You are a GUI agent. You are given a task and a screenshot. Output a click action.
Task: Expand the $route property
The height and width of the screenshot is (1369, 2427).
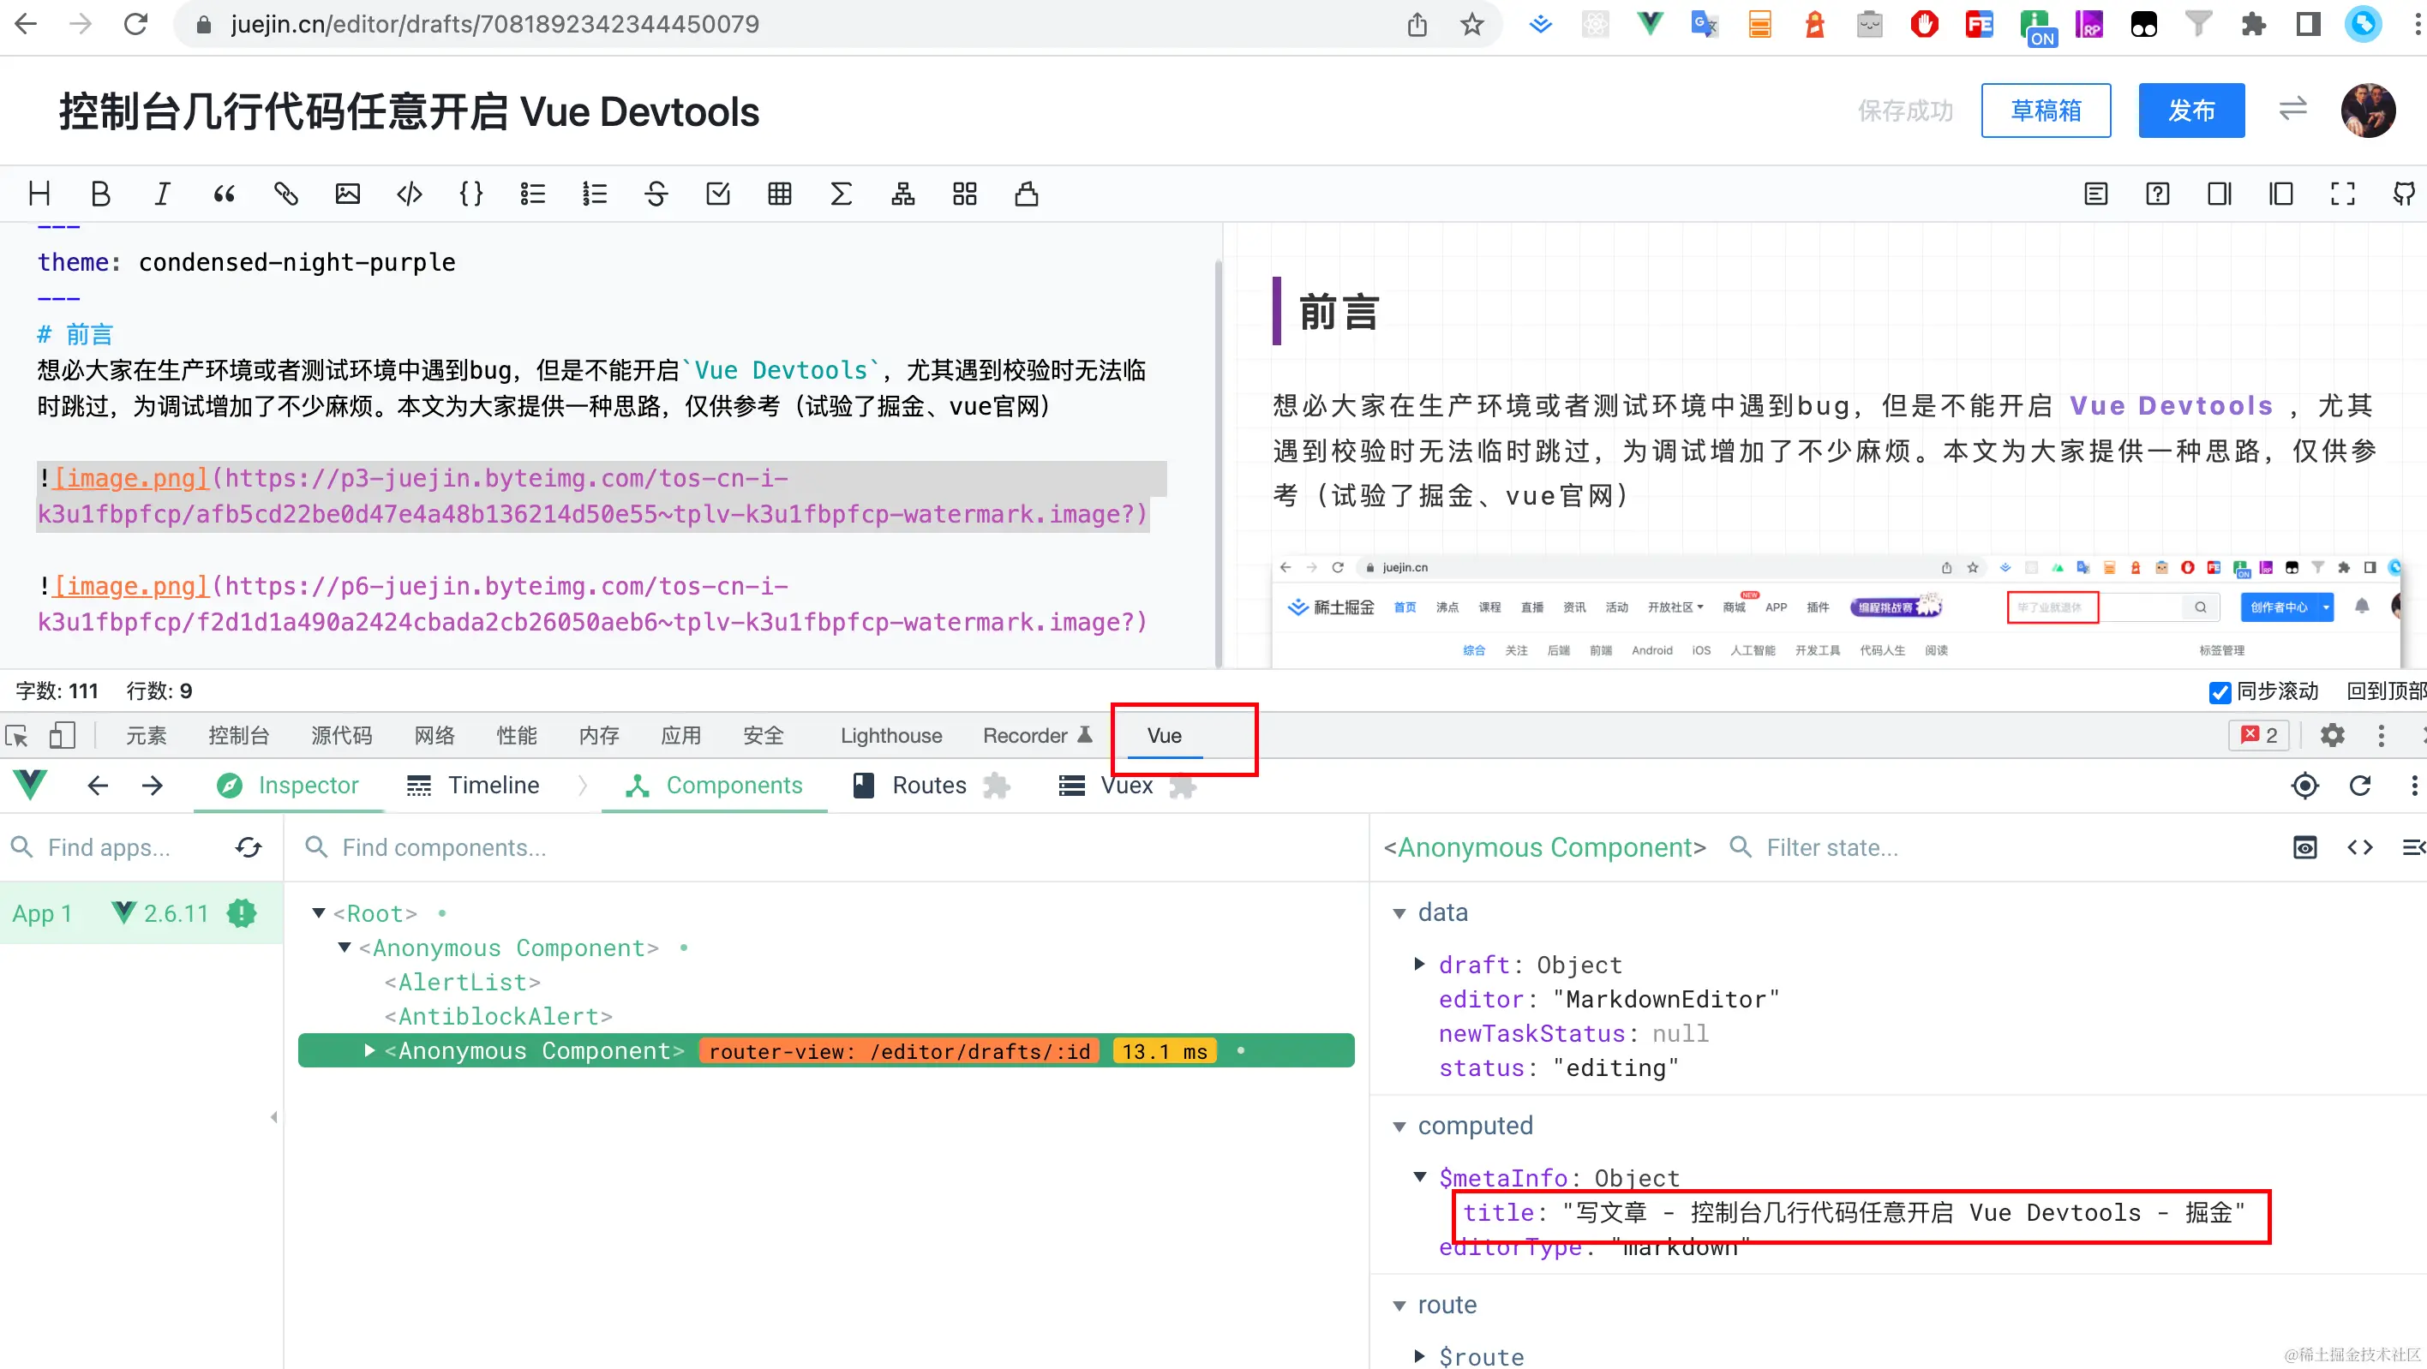[x=1420, y=1356]
